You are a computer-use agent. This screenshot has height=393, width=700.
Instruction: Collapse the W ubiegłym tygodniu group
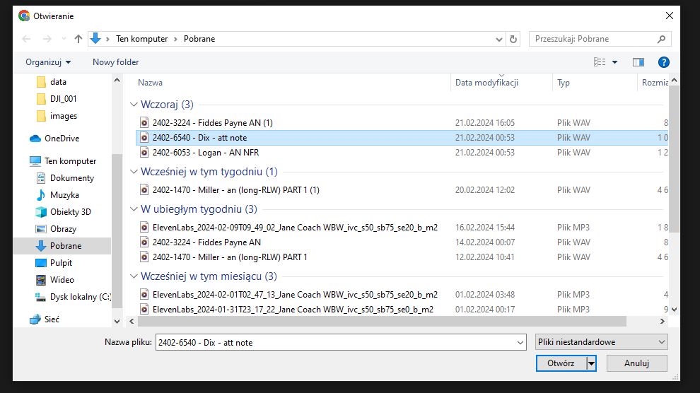[134, 209]
